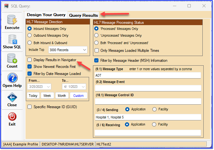The image size is (214, 150).
Task: Click DESKTOP-7NRJDM4\HL7SERVER status entry
Action: tap(68, 145)
